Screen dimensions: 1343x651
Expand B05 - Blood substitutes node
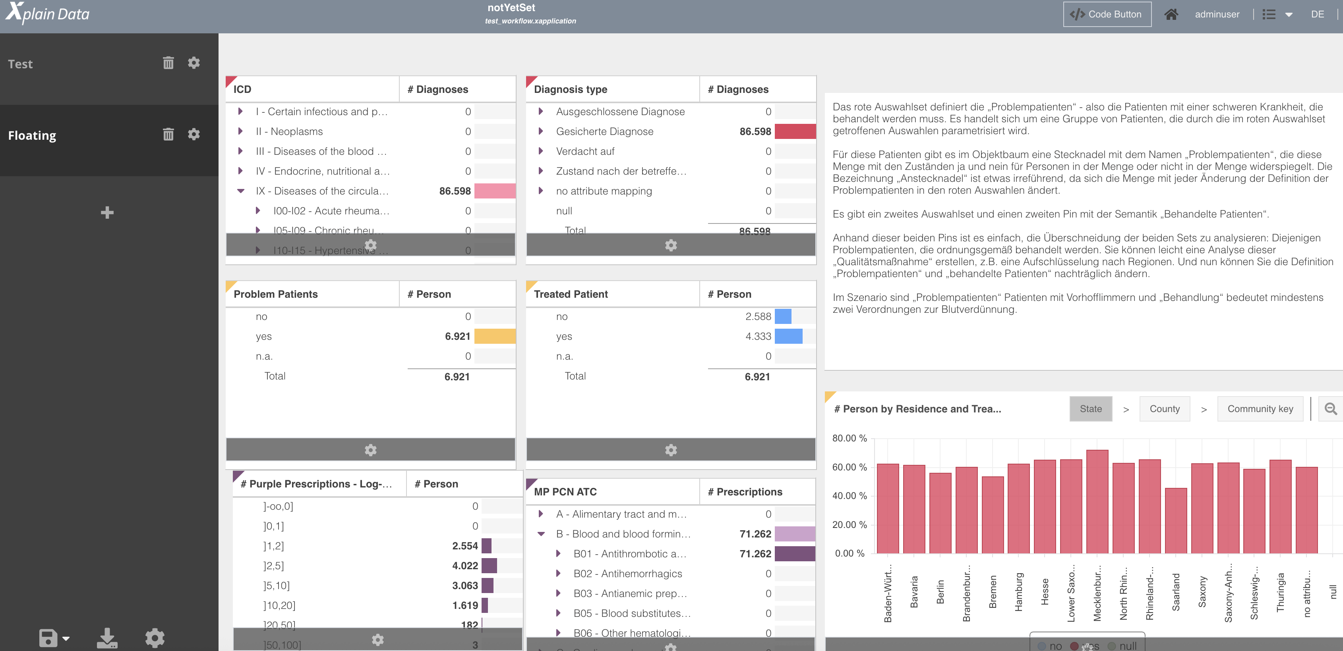[558, 613]
